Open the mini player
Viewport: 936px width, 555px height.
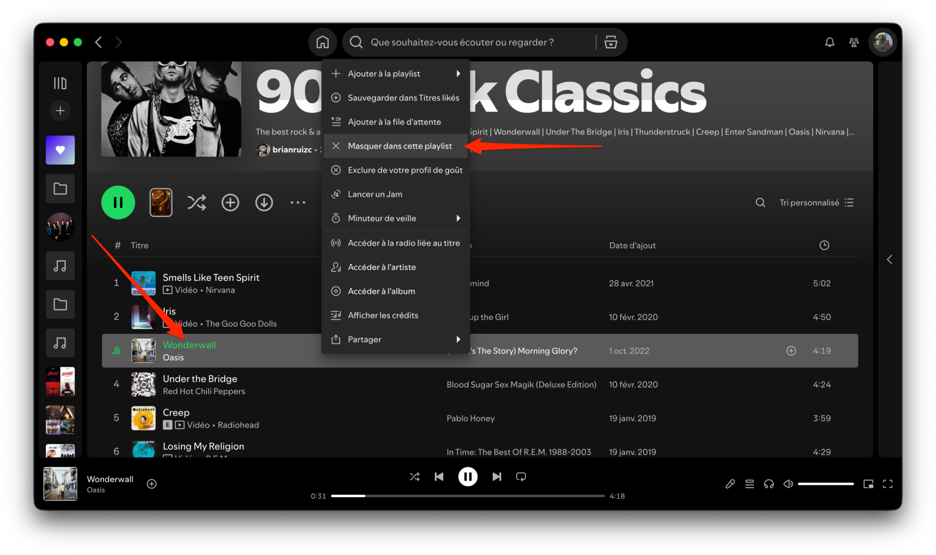[x=868, y=484]
